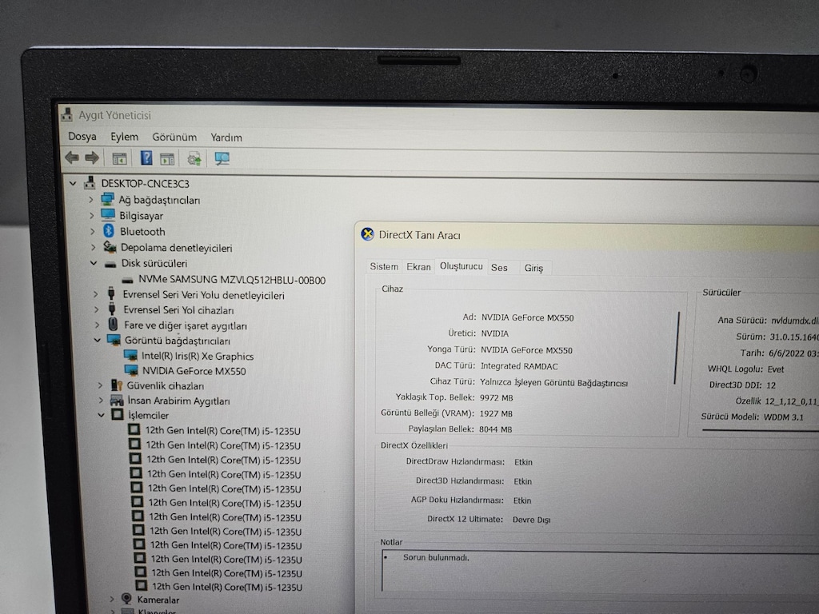Select the Oluşturucu tab
This screenshot has width=819, height=614.
coord(461,265)
